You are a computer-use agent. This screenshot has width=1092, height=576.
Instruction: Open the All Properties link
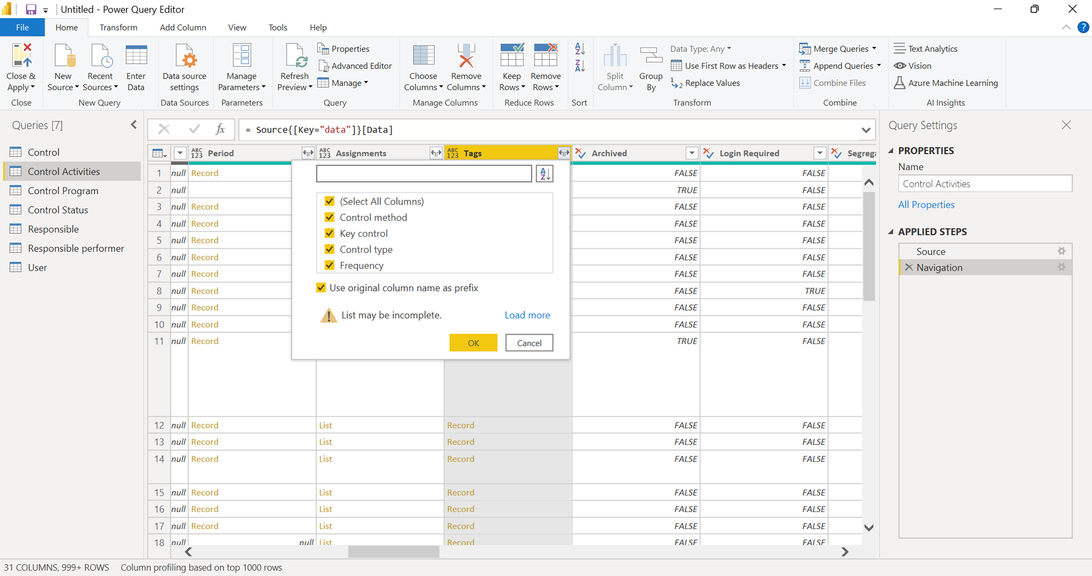point(927,205)
